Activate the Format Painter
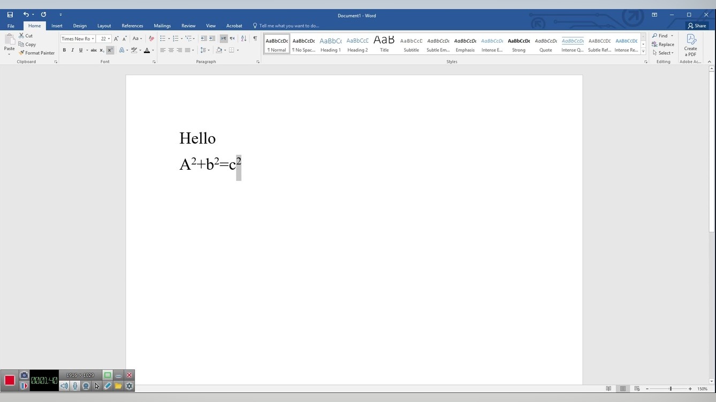 [36, 53]
